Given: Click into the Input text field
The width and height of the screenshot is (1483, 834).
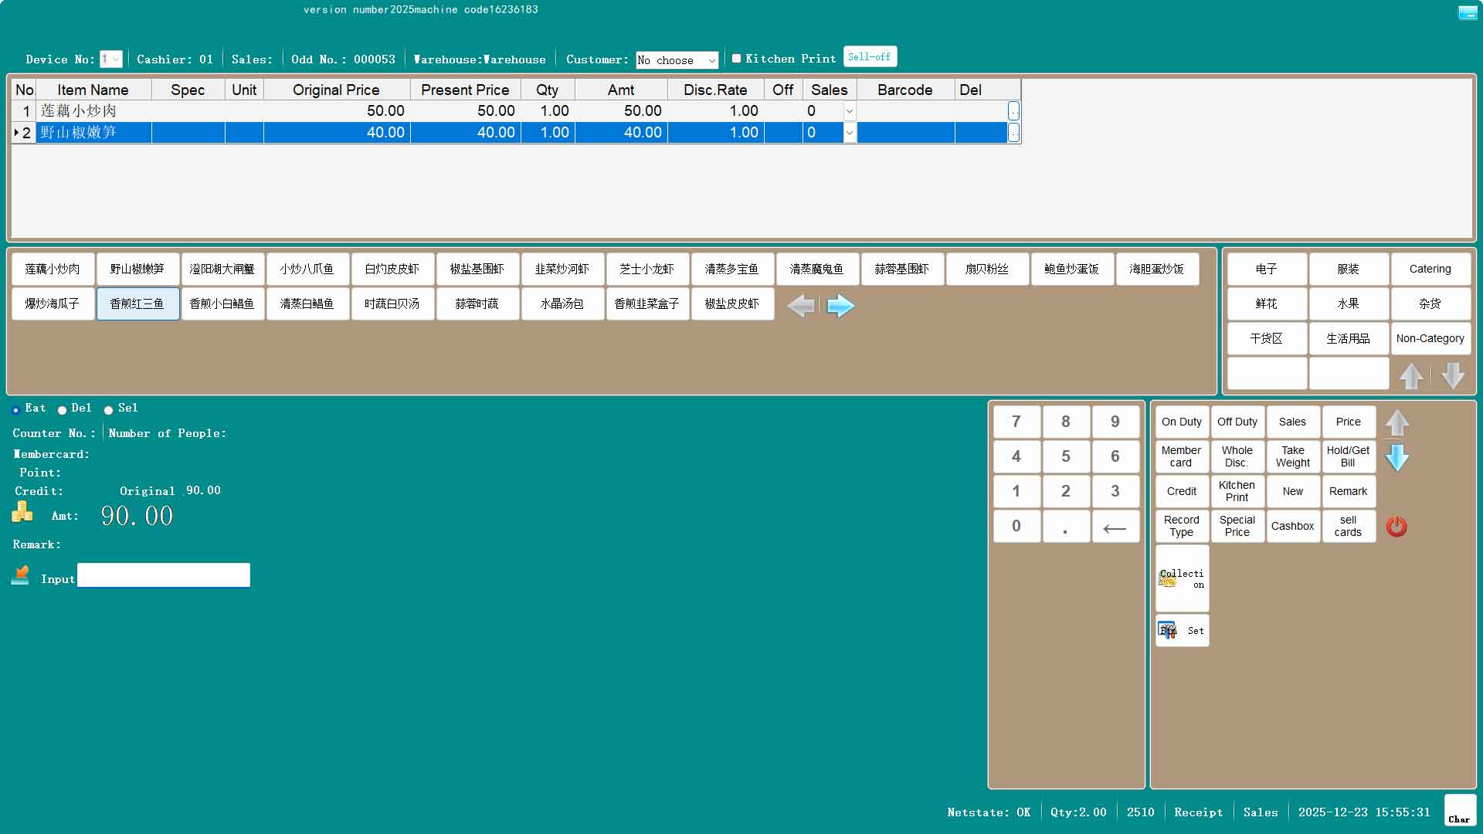Looking at the screenshot, I should (x=164, y=575).
